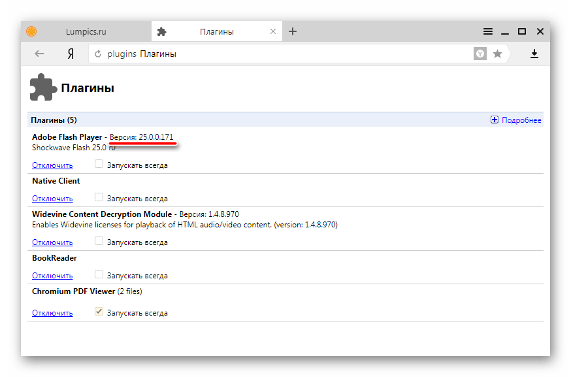Viewport: 571px width, 377px height.
Task: Open the browser hamburger menu
Action: [488, 31]
